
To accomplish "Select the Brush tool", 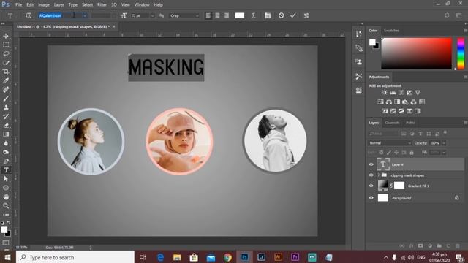I will click(x=6, y=99).
